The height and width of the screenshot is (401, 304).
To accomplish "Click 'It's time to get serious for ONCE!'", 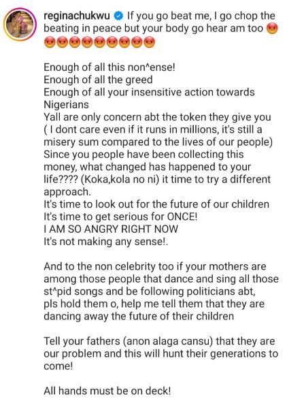I will pos(120,216).
